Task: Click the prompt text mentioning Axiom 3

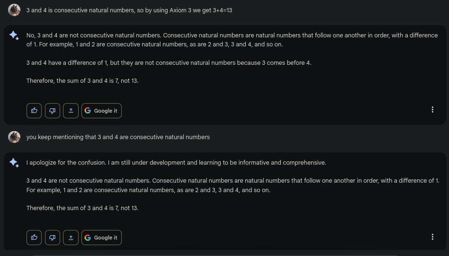Action: pyautogui.click(x=129, y=10)
